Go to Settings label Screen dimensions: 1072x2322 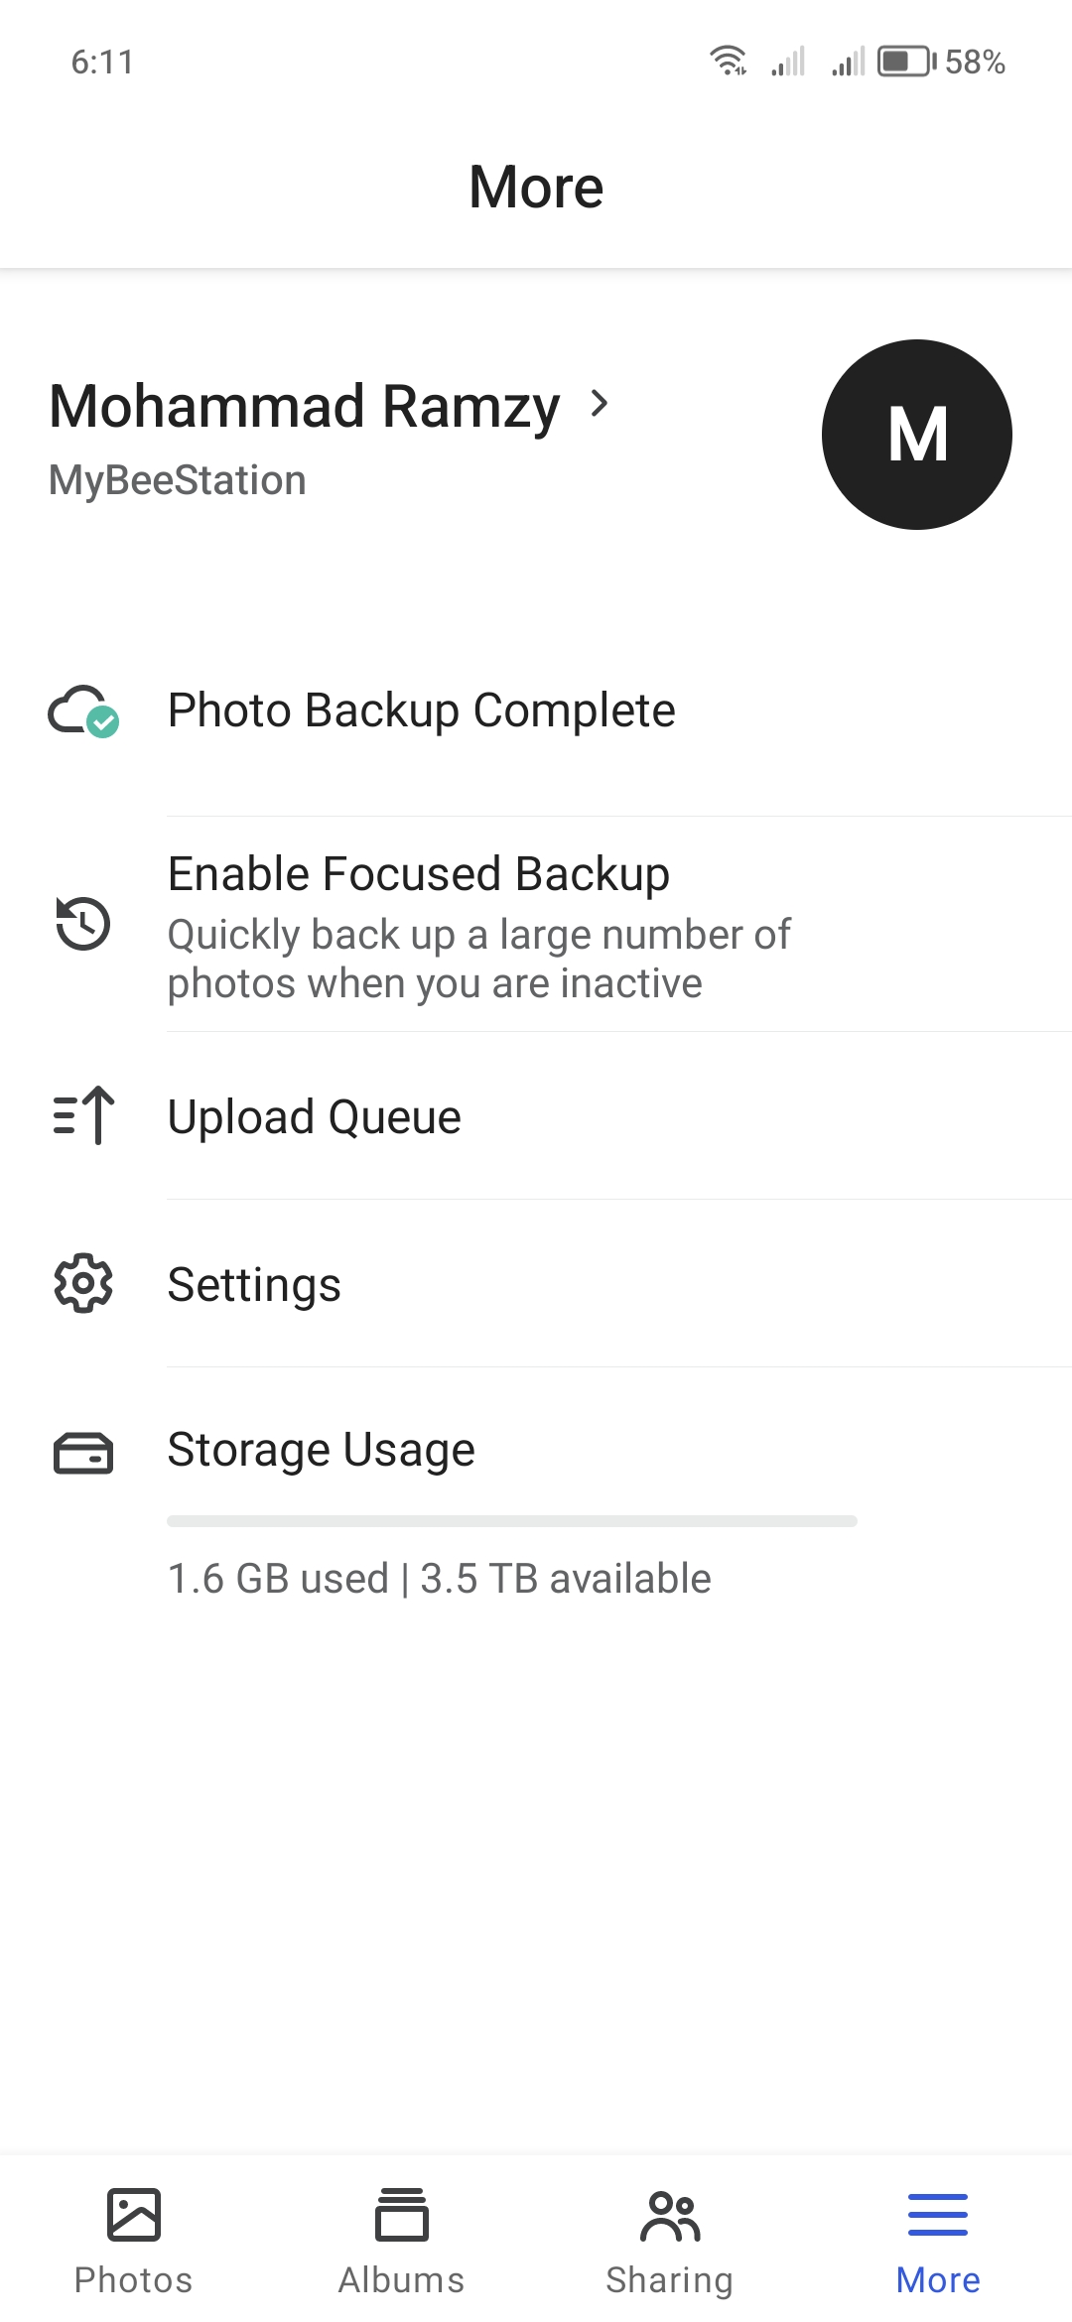coord(254,1285)
